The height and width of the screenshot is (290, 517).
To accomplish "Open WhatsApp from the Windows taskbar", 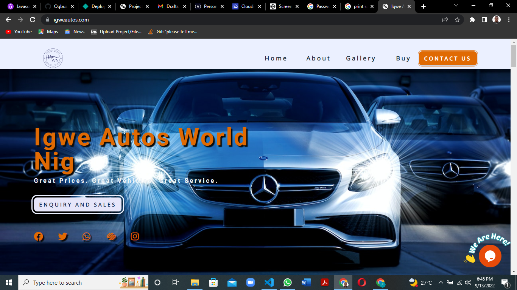I will pos(288,282).
